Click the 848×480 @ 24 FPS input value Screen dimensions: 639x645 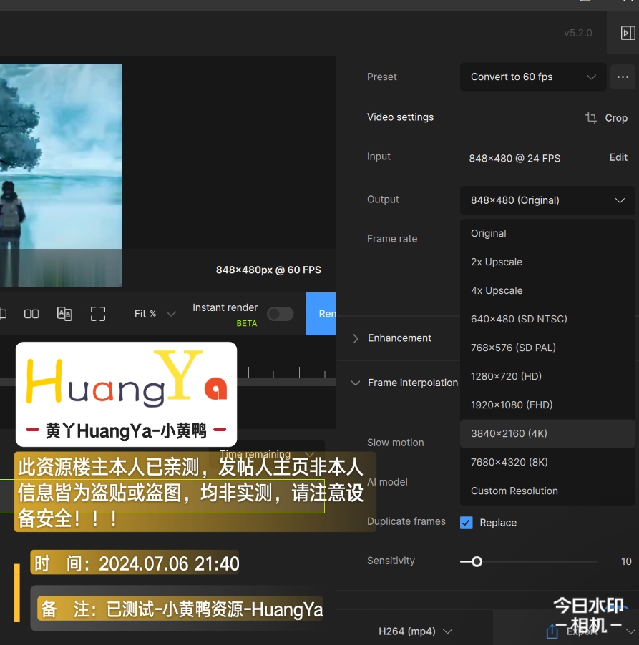(x=514, y=158)
